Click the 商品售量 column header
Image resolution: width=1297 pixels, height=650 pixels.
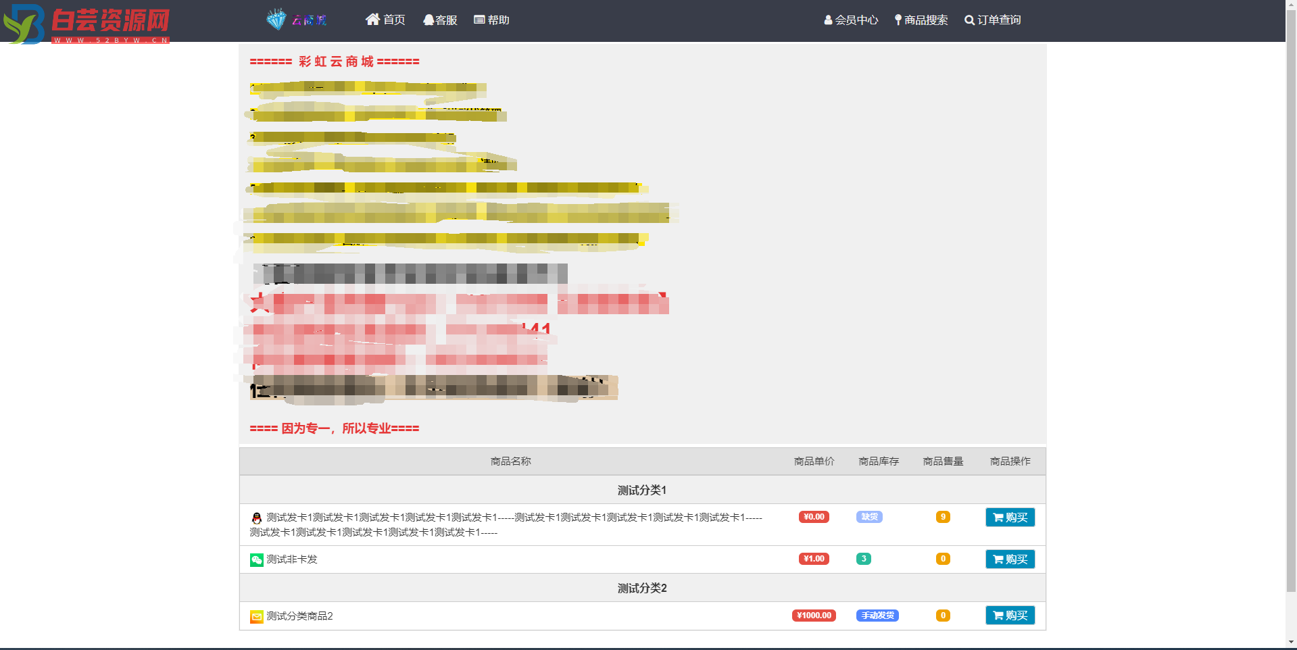click(x=943, y=461)
